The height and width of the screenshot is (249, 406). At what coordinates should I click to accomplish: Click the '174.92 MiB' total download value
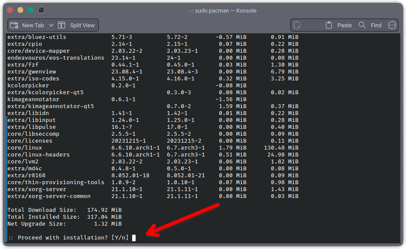(104, 210)
